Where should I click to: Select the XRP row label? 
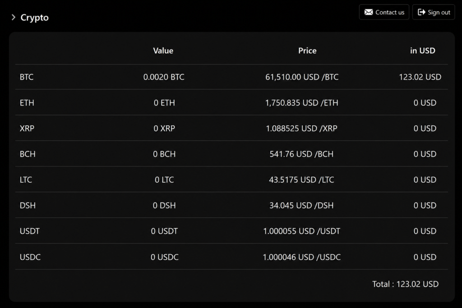[x=27, y=129]
